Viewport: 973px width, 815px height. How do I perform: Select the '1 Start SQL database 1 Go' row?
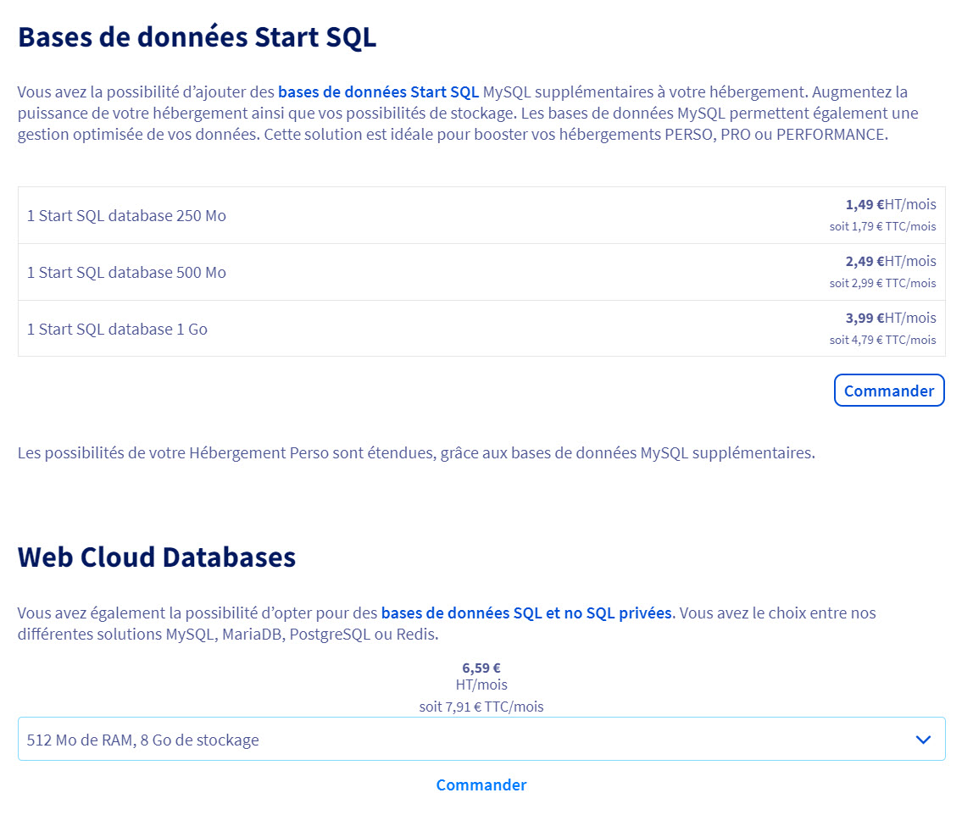(x=481, y=329)
